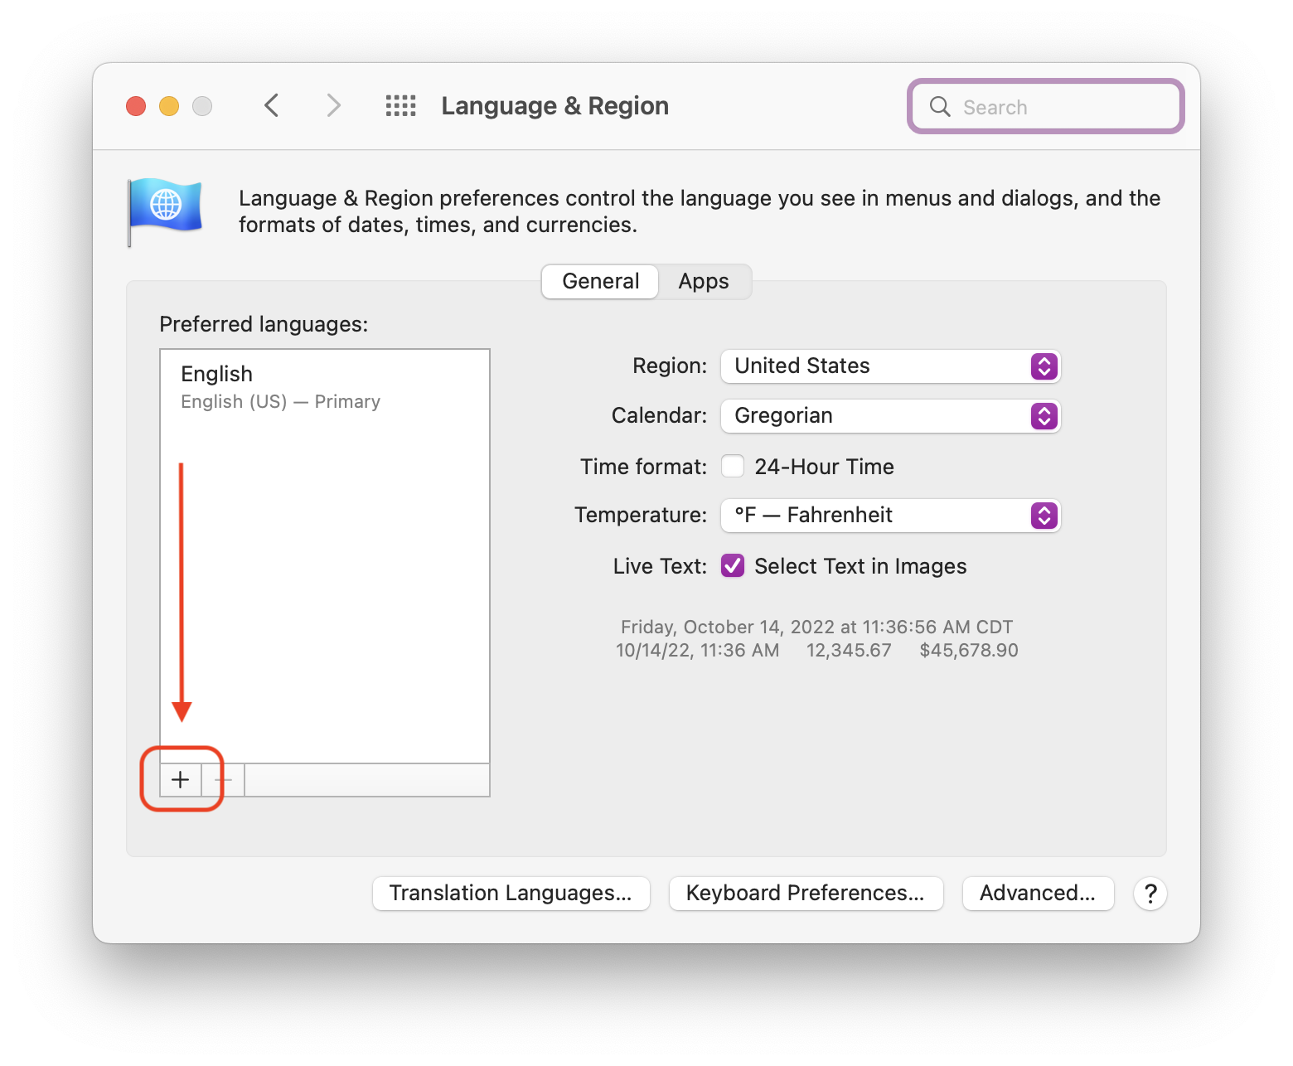
Task: Close the window with the red button
Action: 136,106
